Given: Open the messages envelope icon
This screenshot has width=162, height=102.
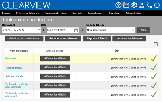Looking at the screenshot, I should click(x=126, y=5).
